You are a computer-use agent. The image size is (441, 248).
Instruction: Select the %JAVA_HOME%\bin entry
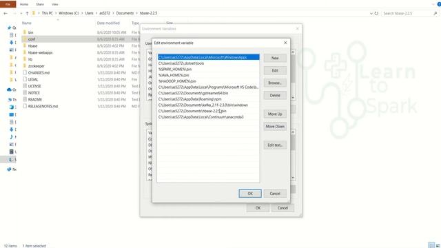tap(208, 75)
